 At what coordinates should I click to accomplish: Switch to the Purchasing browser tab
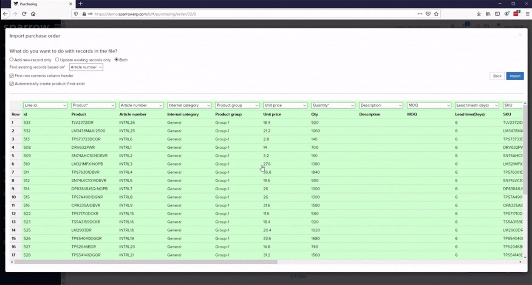point(36,4)
